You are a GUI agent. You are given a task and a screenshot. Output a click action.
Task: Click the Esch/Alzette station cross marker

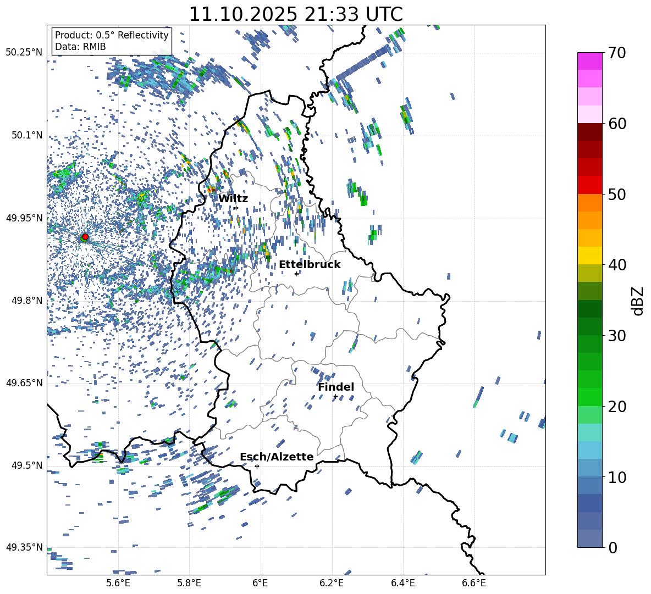(x=257, y=466)
